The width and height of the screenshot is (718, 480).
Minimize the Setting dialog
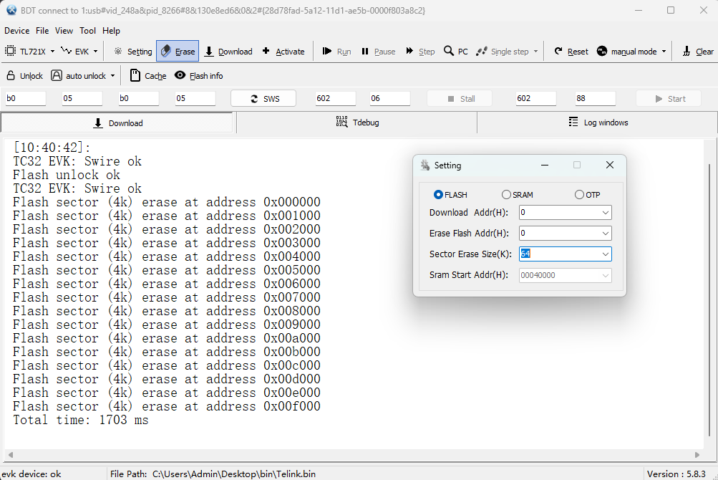click(545, 165)
